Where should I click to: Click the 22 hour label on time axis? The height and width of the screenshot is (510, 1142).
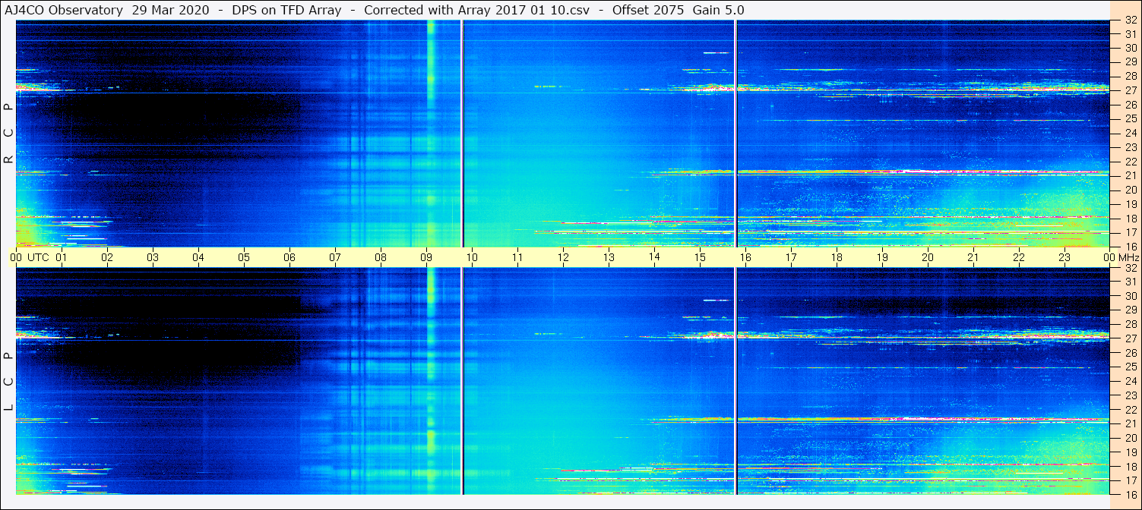tap(1019, 257)
